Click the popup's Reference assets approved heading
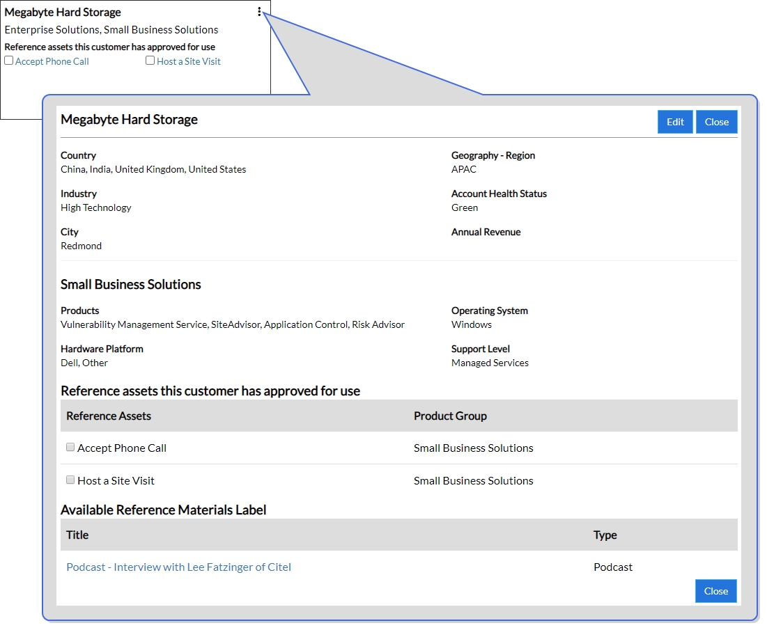The width and height of the screenshot is (767, 630). pos(210,391)
